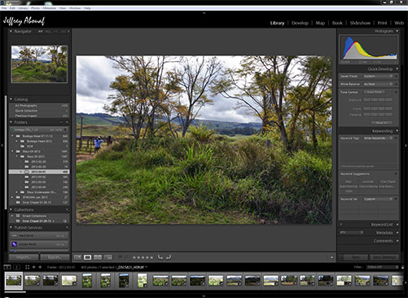
Task: Click the Adobe Revel service icon
Action: (15, 244)
